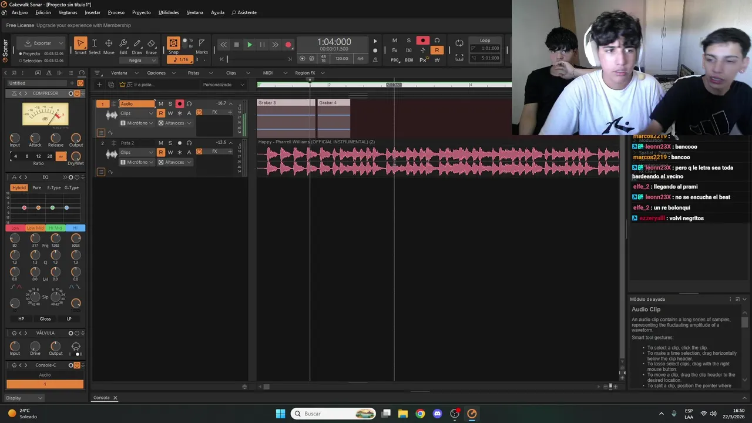Add a new track with the plus icon

(x=99, y=85)
